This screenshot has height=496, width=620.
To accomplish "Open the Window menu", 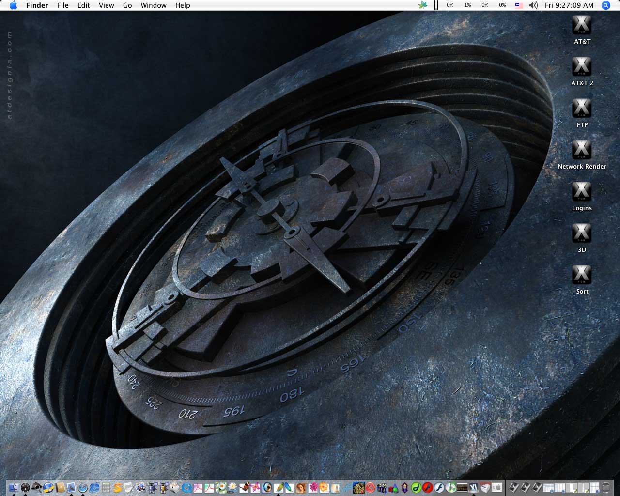I will 154,5.
